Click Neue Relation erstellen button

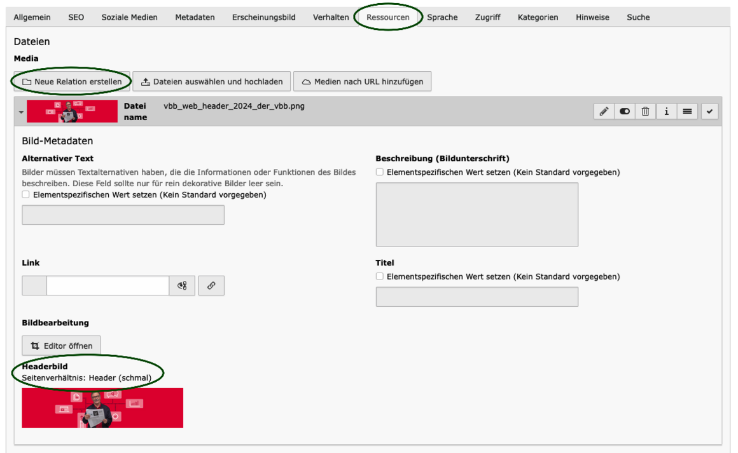coord(72,81)
